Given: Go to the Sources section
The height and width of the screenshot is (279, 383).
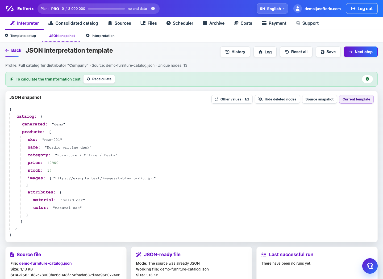Looking at the screenshot, I should 119,23.
